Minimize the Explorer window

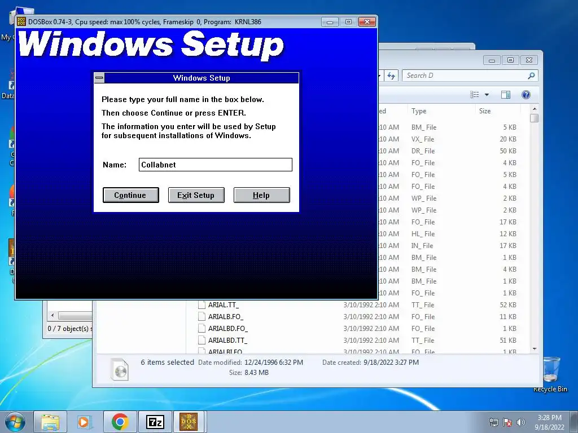click(x=492, y=60)
